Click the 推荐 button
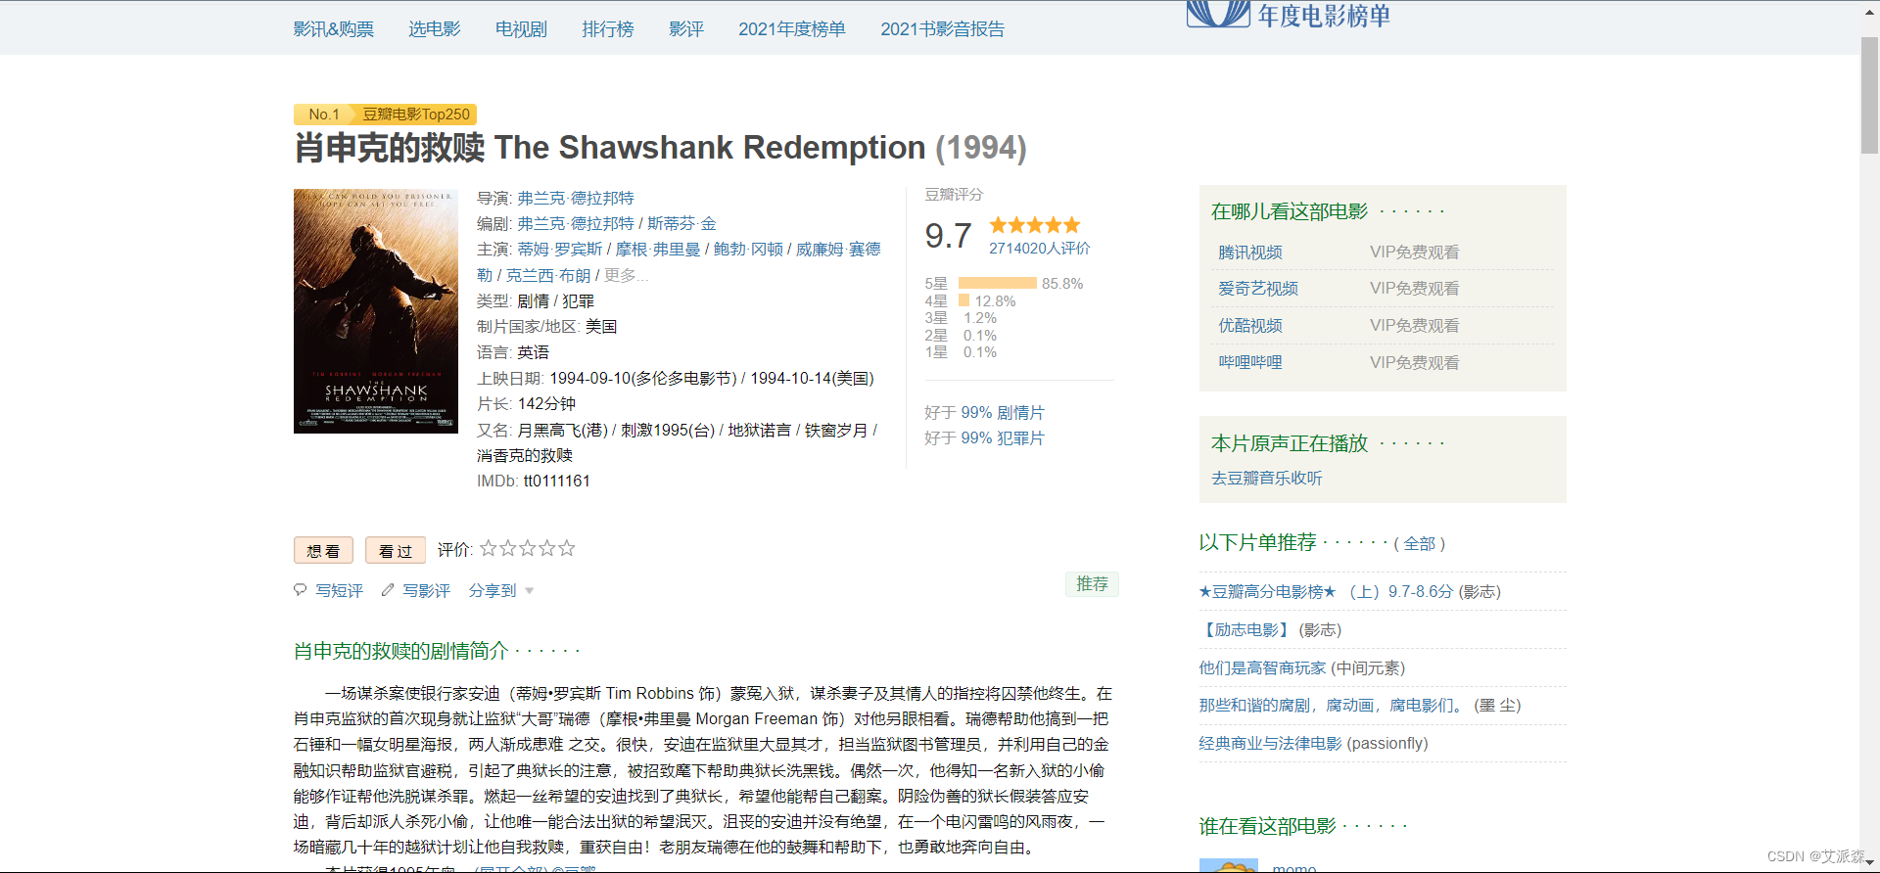 1092,584
